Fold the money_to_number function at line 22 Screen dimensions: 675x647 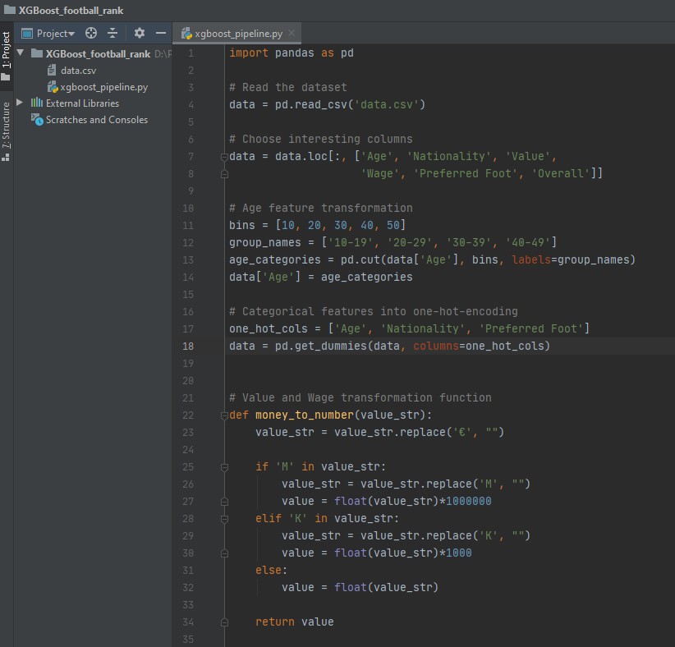(x=224, y=415)
